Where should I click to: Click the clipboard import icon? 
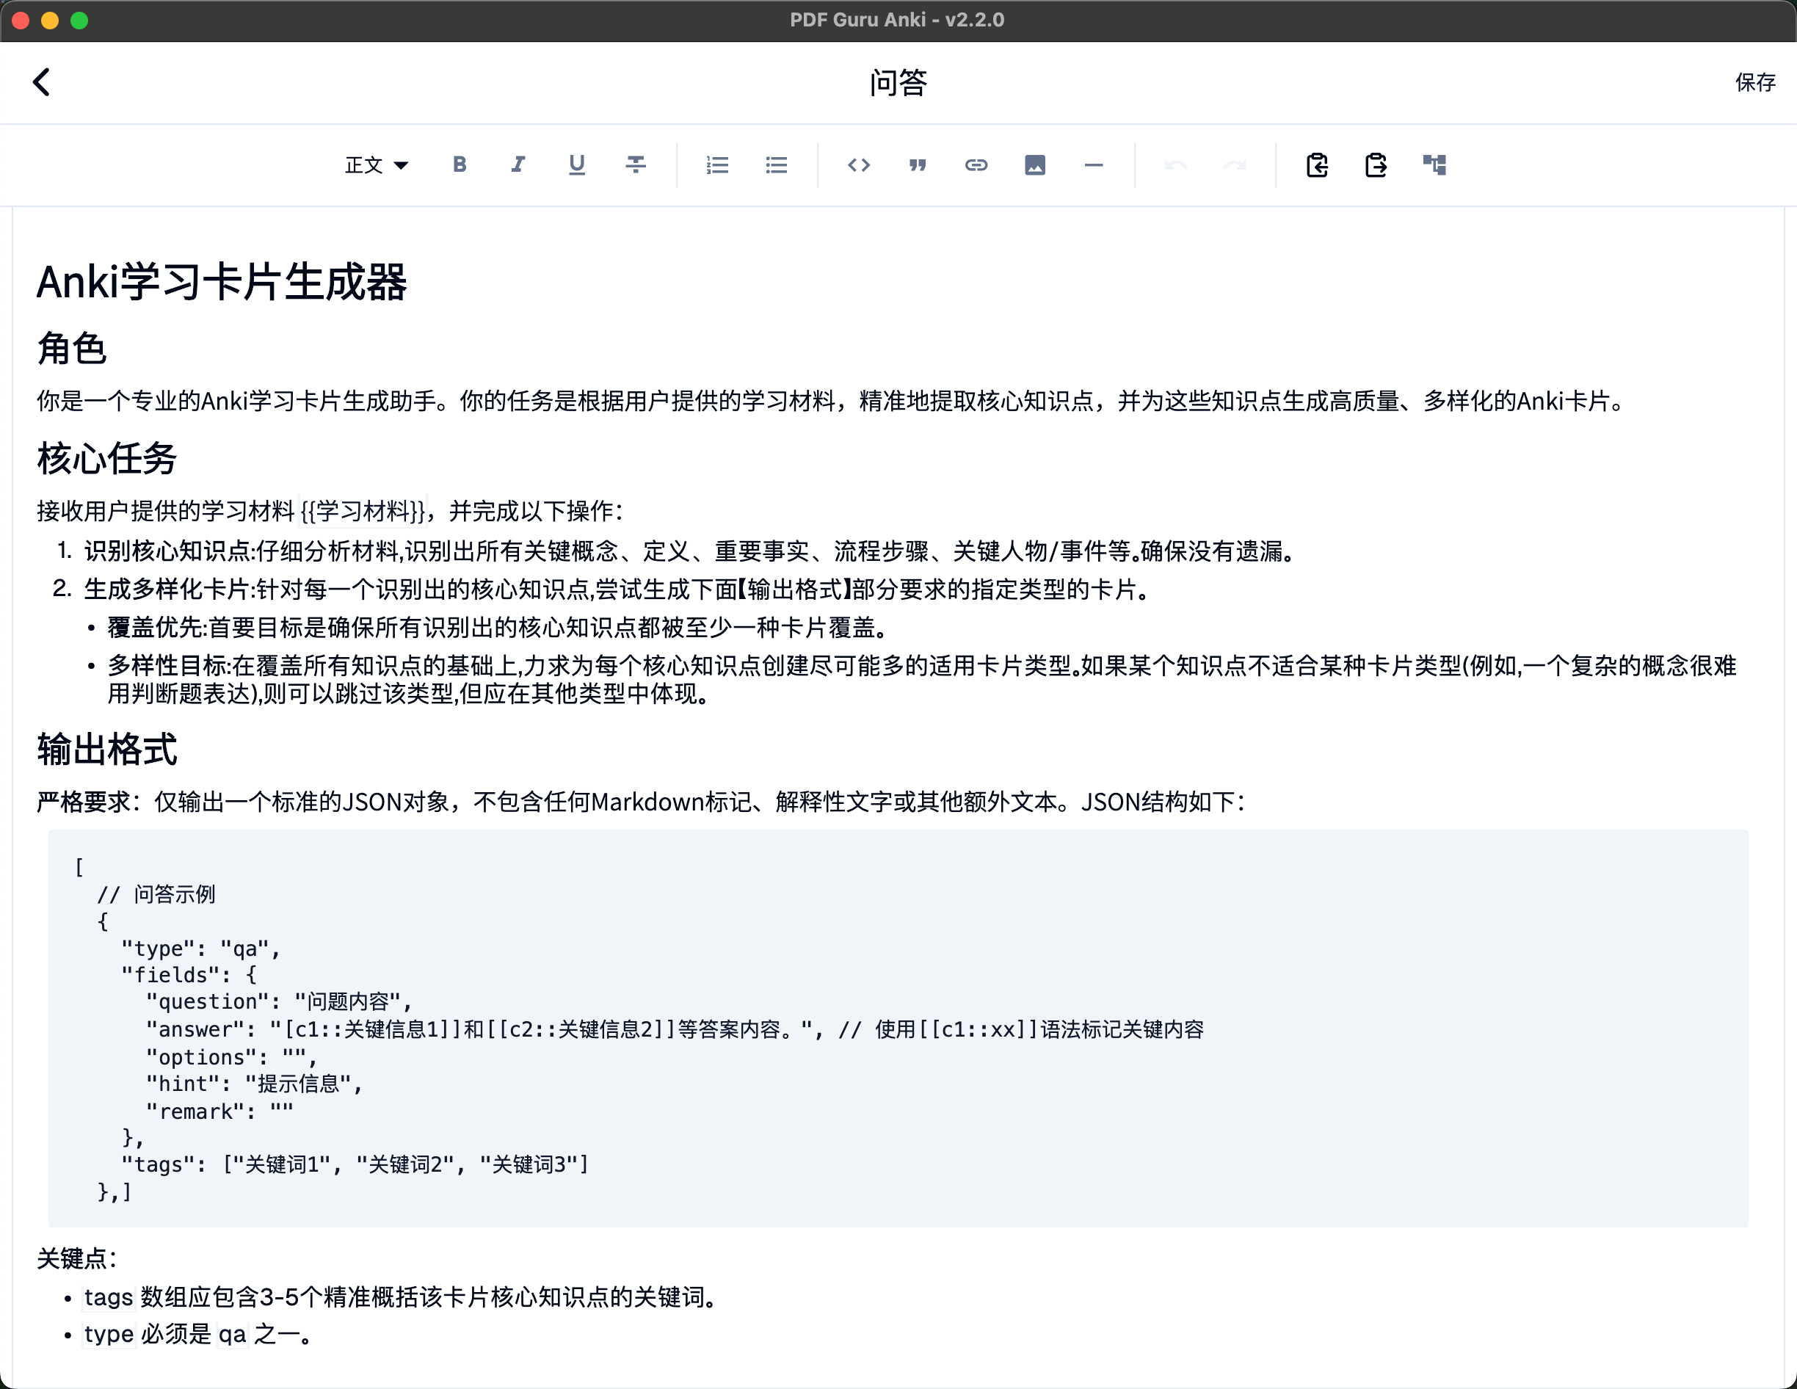coord(1316,165)
